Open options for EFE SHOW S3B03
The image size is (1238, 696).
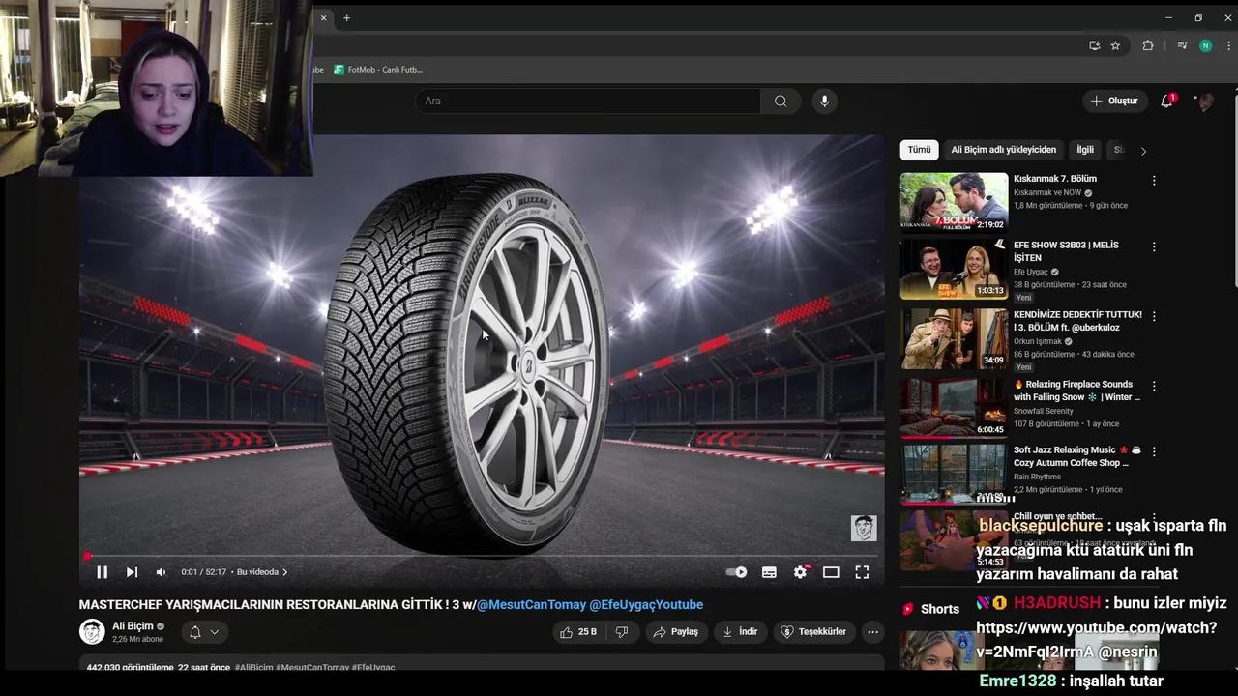(1153, 247)
